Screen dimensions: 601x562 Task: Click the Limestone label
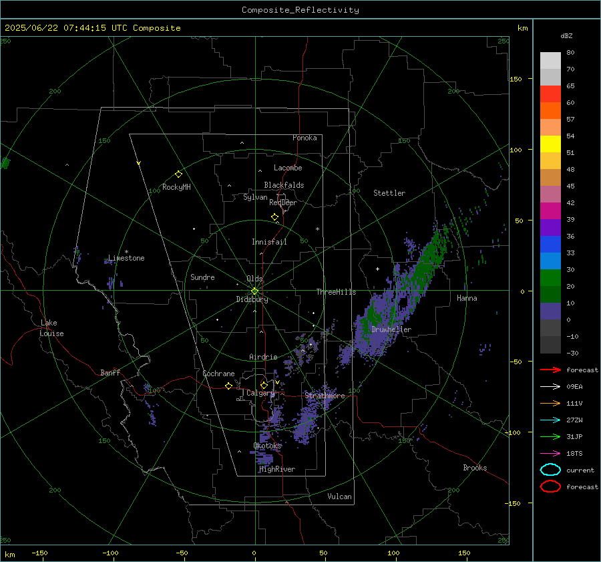(126, 258)
